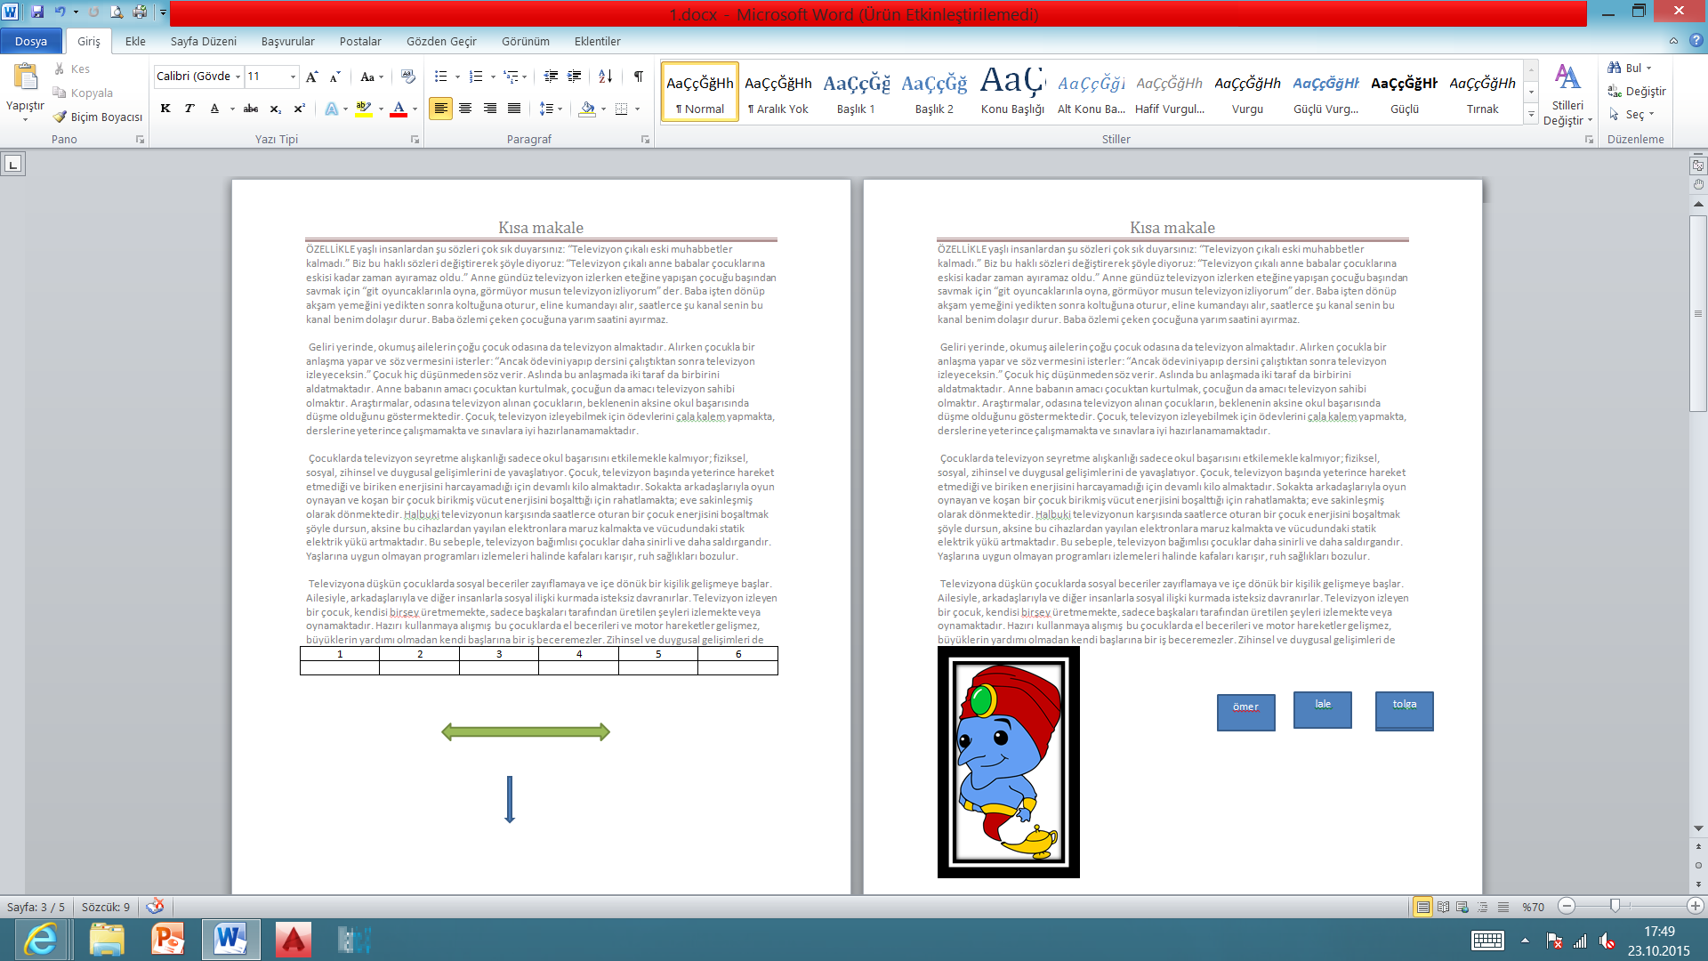Click the vertical scrollbar thumb

pos(1698,313)
